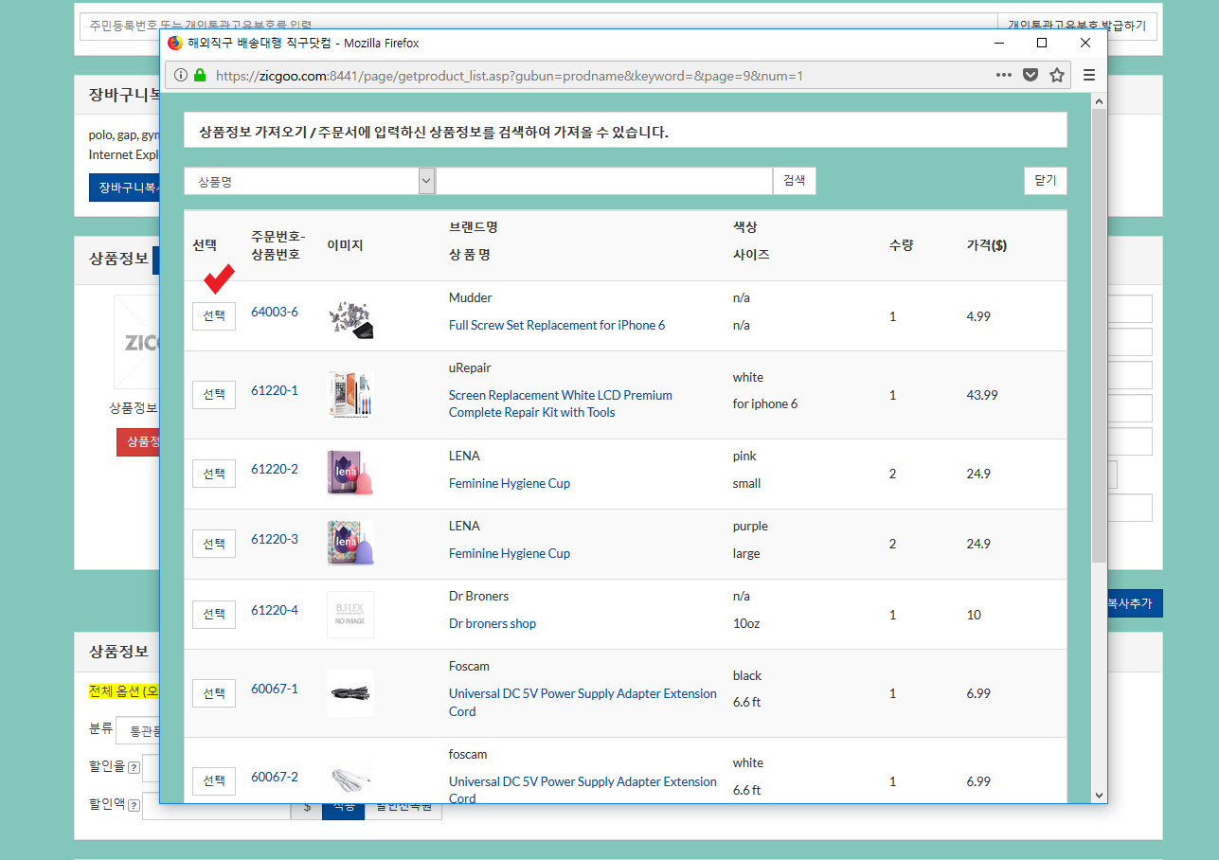The height and width of the screenshot is (860, 1219).
Task: Open order number link 64003-6
Action: 275,312
